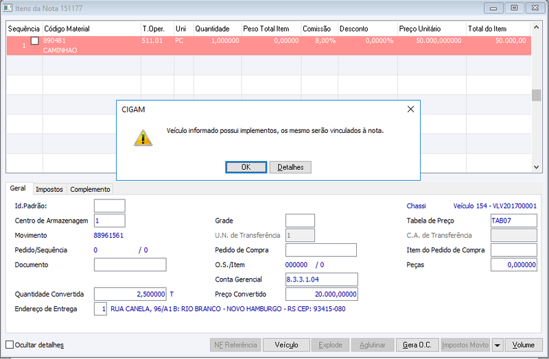Click the Veículo button
Viewport: 549px width, 359px height.
coord(286,345)
